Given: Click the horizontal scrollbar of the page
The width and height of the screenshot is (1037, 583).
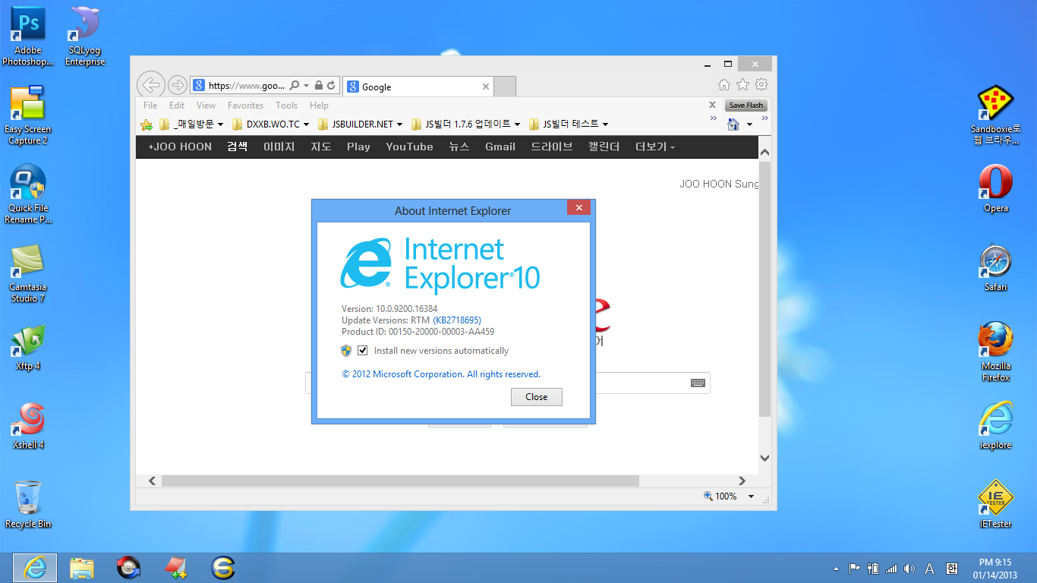Looking at the screenshot, I should coord(400,481).
